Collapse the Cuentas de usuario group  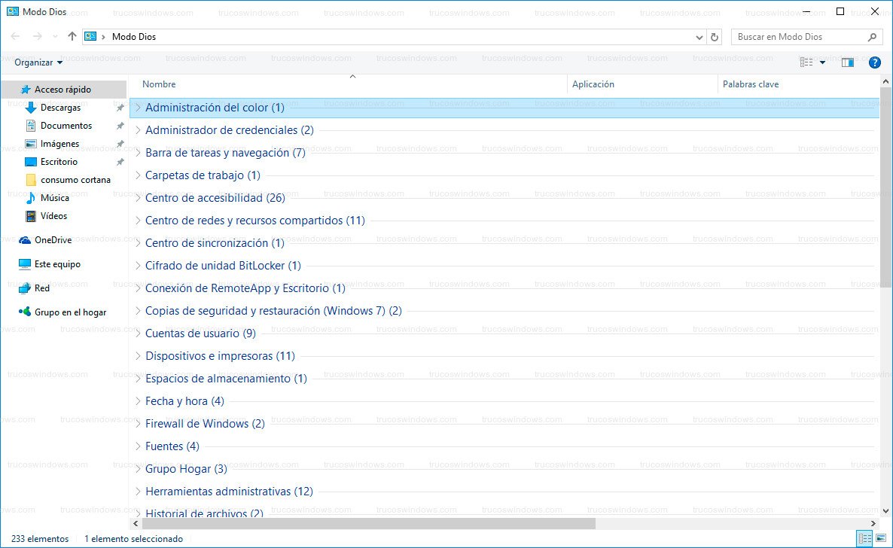(x=138, y=333)
